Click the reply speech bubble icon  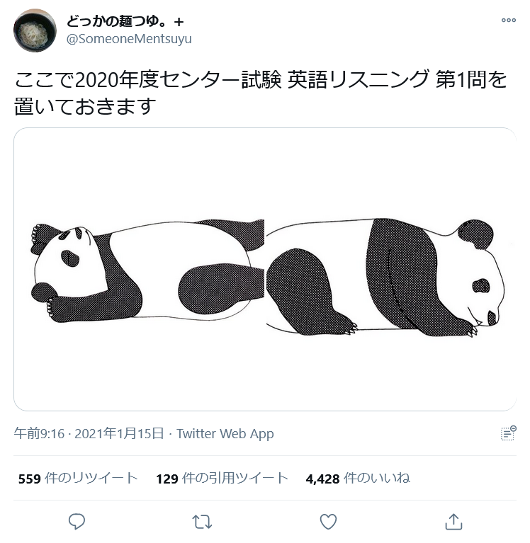tap(77, 522)
